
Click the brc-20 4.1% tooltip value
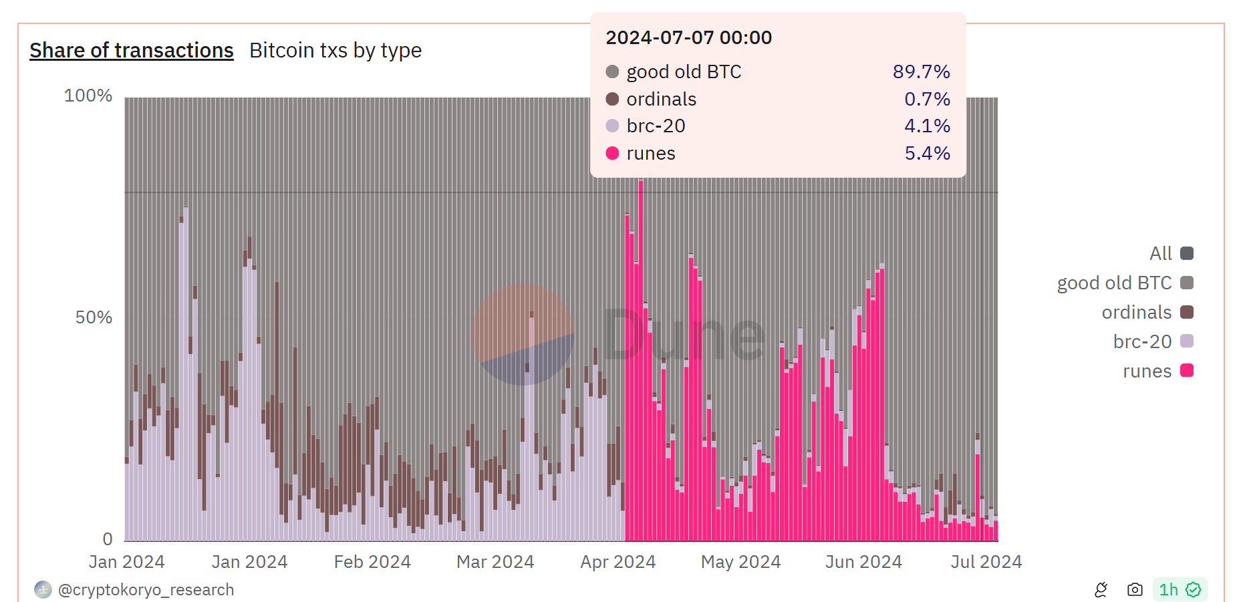928,126
